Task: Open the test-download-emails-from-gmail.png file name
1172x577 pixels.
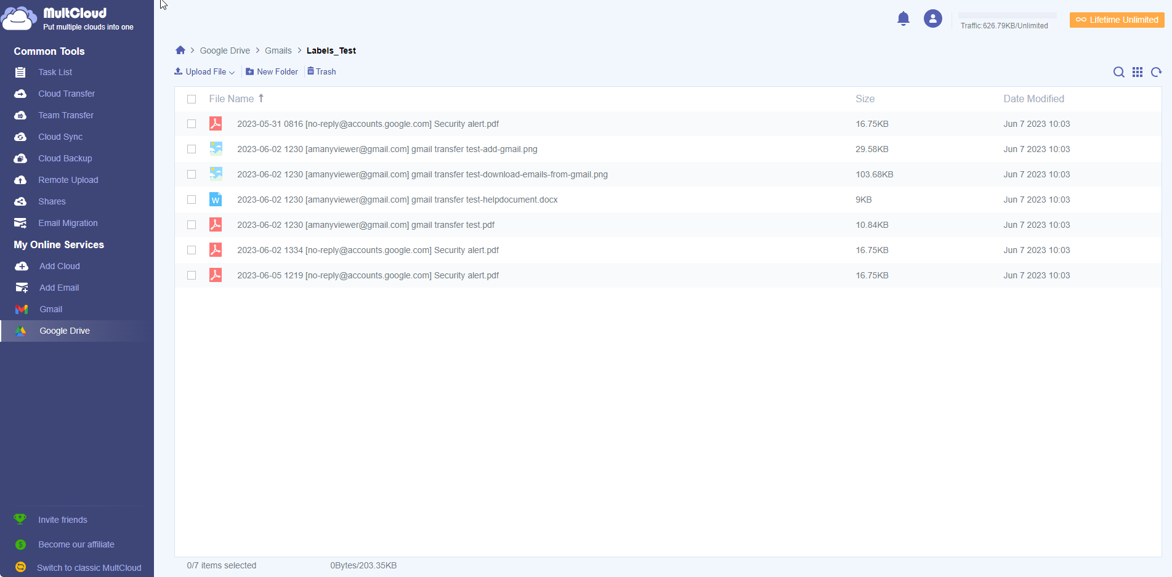Action: [x=422, y=174]
